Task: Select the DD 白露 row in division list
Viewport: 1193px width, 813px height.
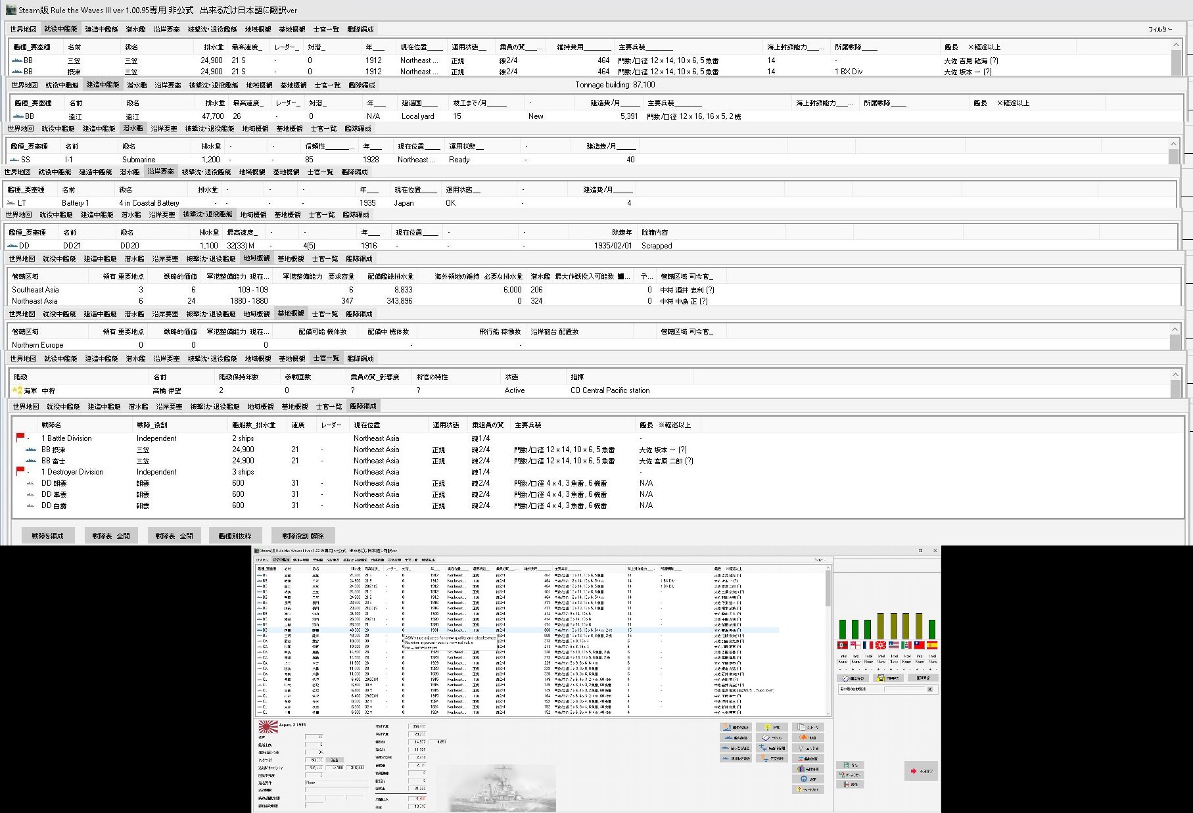Action: pyautogui.click(x=54, y=505)
